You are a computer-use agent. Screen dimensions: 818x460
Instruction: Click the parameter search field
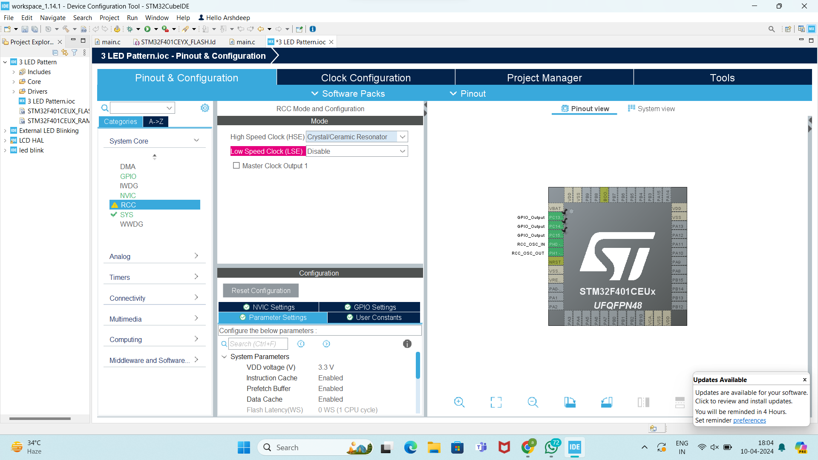point(258,344)
